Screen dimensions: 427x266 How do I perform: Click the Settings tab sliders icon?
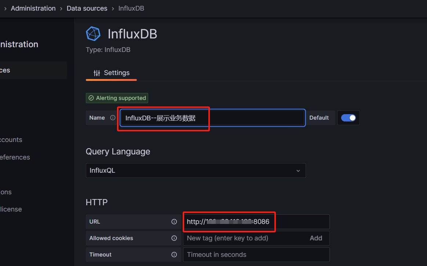coord(97,73)
